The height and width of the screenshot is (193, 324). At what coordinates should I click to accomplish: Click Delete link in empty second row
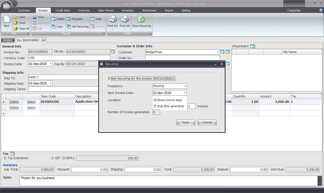pos(14,107)
